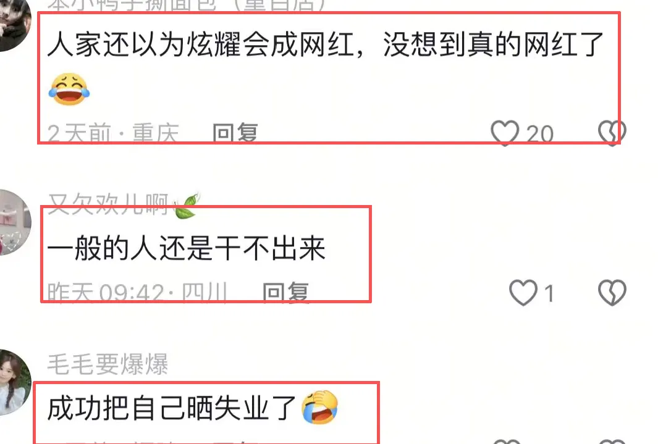Click the leaf emoji beside 又欠欢儿啊
This screenshot has width=658, height=444.
(187, 206)
